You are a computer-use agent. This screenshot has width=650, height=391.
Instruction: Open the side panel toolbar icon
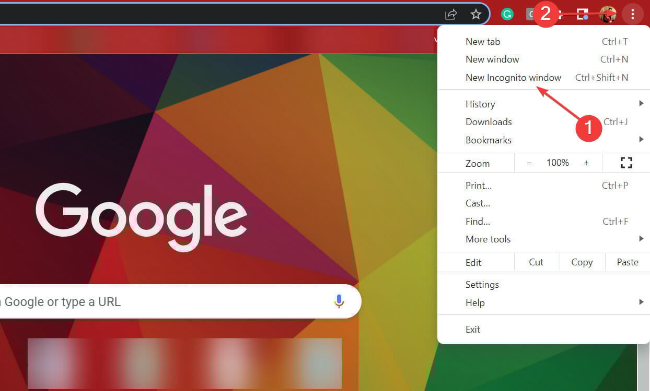(583, 14)
